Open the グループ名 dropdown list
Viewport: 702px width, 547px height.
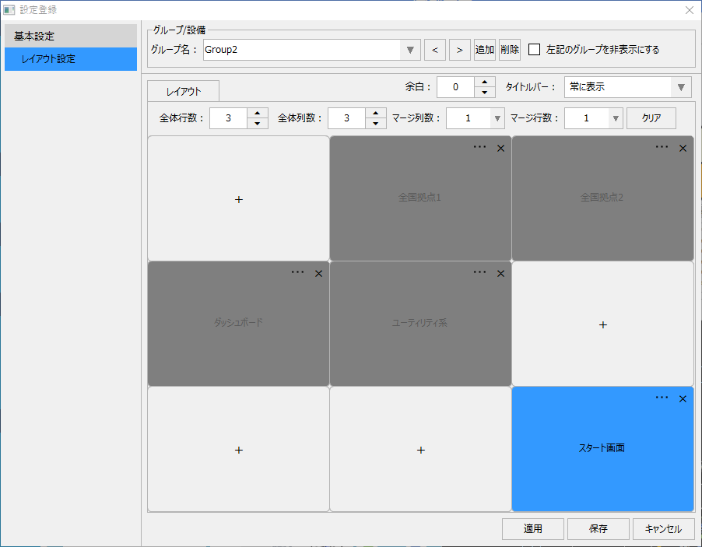[x=410, y=49]
